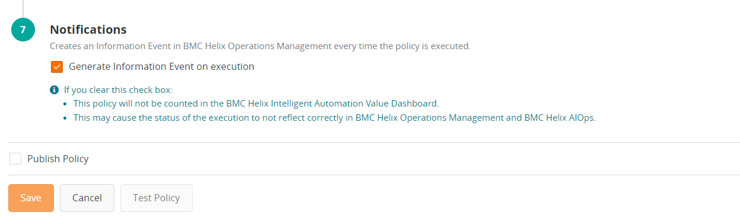This screenshot has width=740, height=222.
Task: Click the If you clear this check box note
Action: (118, 90)
